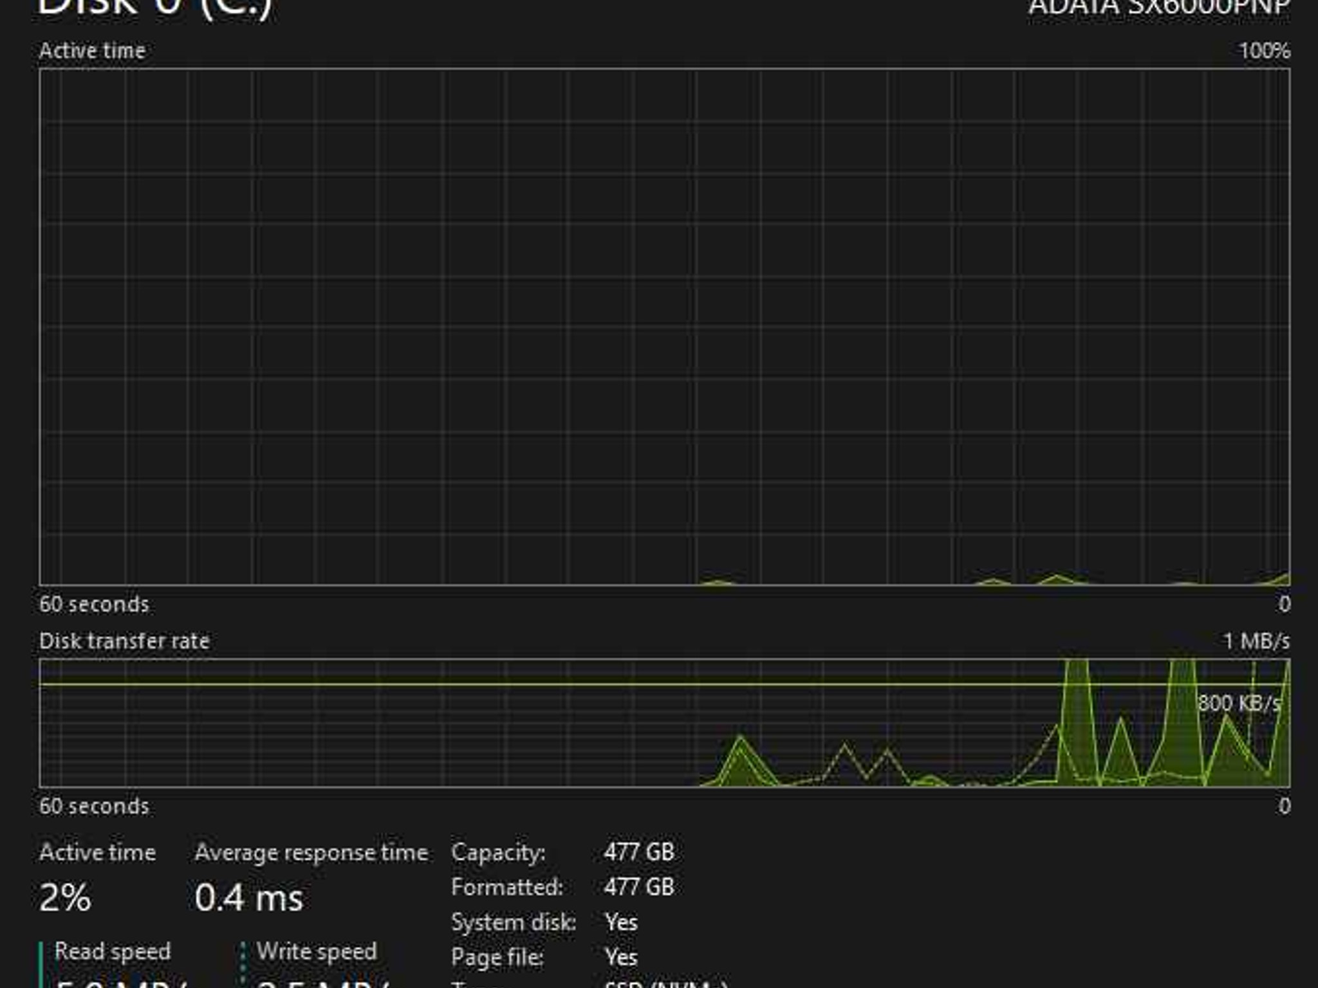Image resolution: width=1318 pixels, height=988 pixels.
Task: Click the 800 KB/s marker in transfer graph
Action: [1239, 703]
